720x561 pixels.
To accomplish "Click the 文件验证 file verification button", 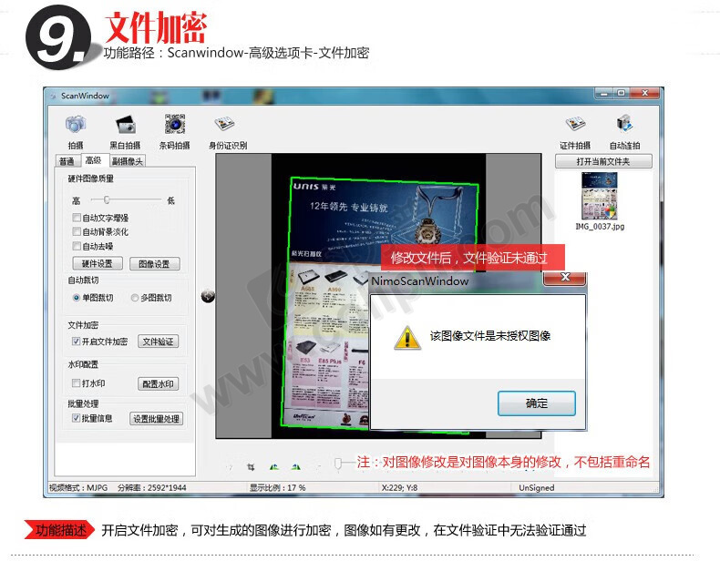I will click(x=158, y=342).
